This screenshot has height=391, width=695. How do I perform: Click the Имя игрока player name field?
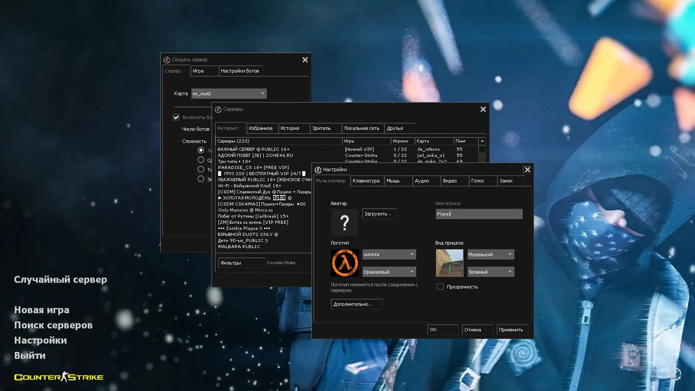[x=479, y=214]
